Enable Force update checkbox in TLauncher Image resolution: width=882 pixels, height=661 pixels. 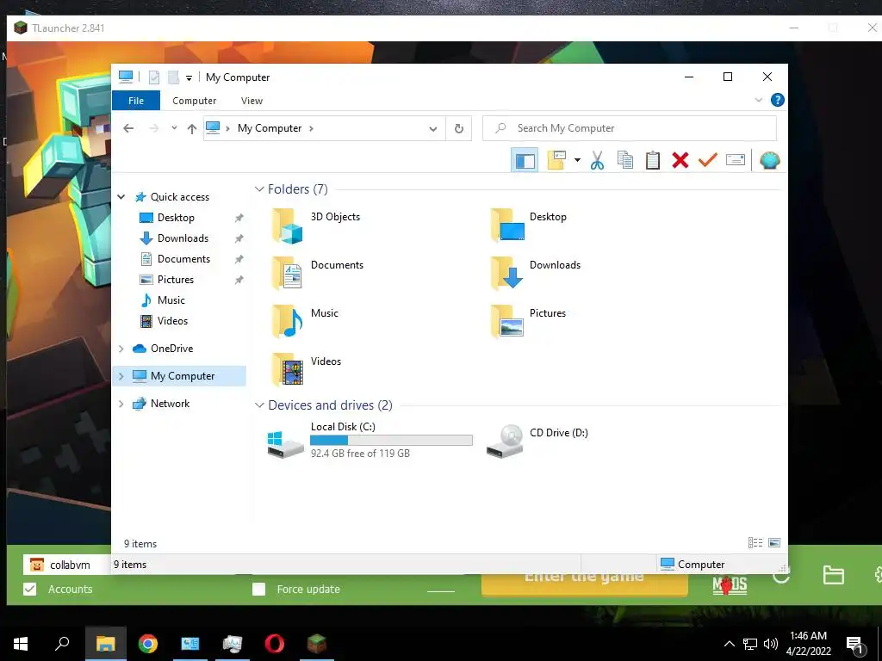[x=258, y=589]
